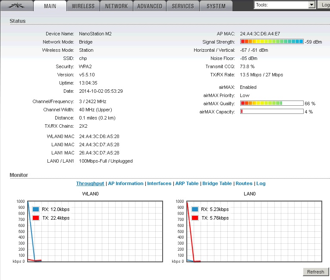The height and width of the screenshot is (280, 330).
Task: View the Interfaces monitor
Action: pos(159,183)
